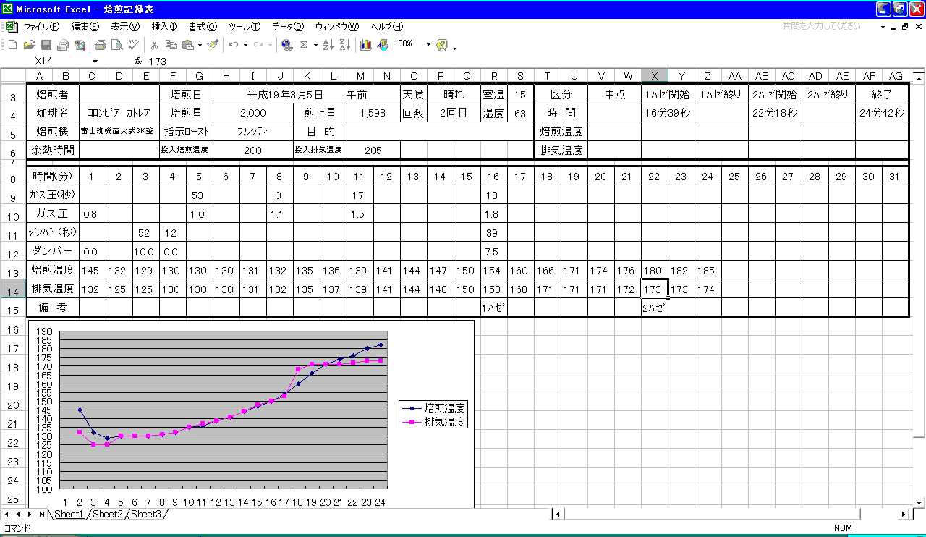Jump to last sheet navigation arrow
This screenshot has width=926, height=537.
tap(41, 514)
